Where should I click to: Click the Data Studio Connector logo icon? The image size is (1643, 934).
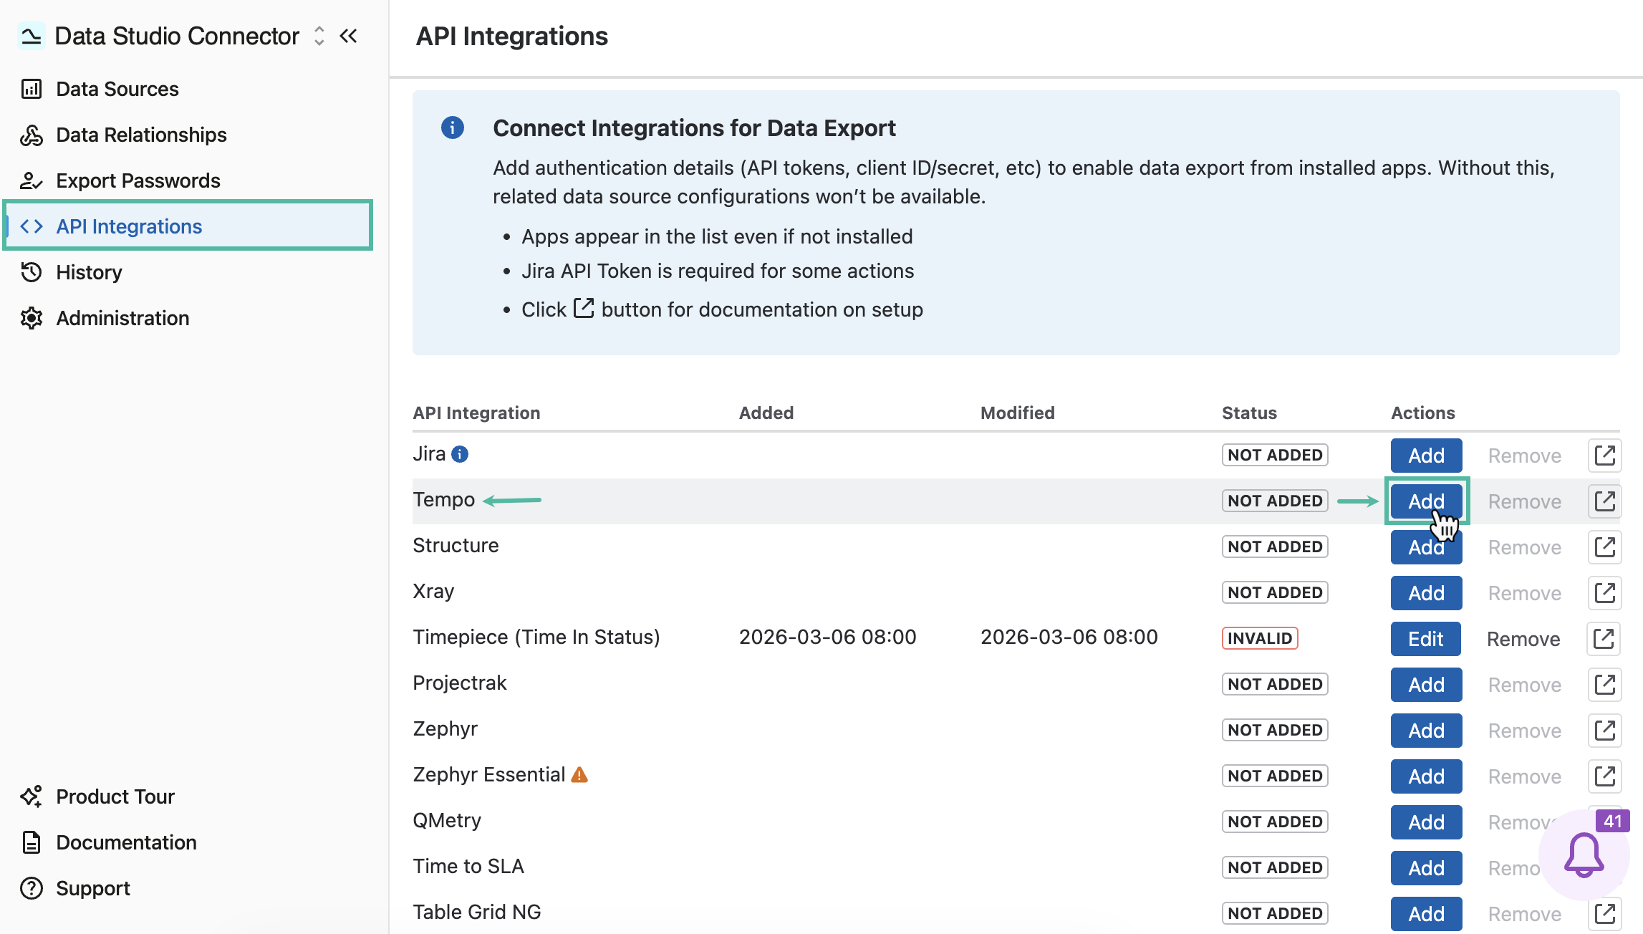click(x=32, y=36)
